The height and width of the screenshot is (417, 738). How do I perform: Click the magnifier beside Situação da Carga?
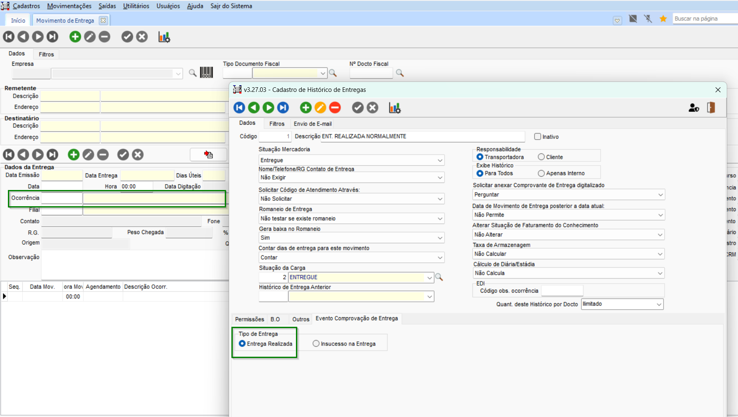click(x=439, y=277)
